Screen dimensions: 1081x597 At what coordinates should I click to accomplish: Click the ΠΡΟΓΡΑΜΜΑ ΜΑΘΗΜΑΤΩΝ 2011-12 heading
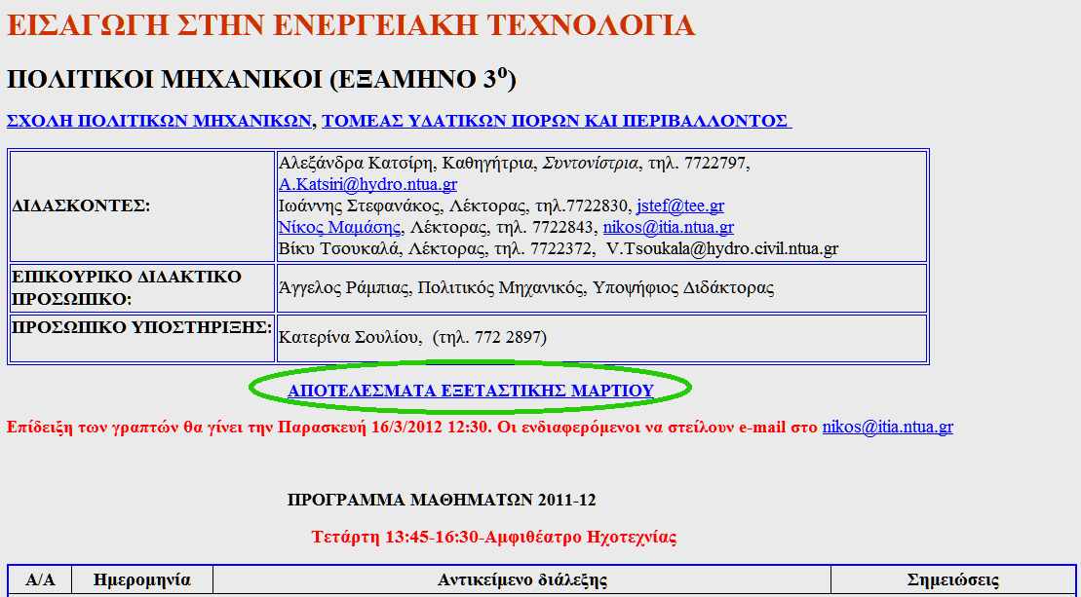tap(442, 501)
